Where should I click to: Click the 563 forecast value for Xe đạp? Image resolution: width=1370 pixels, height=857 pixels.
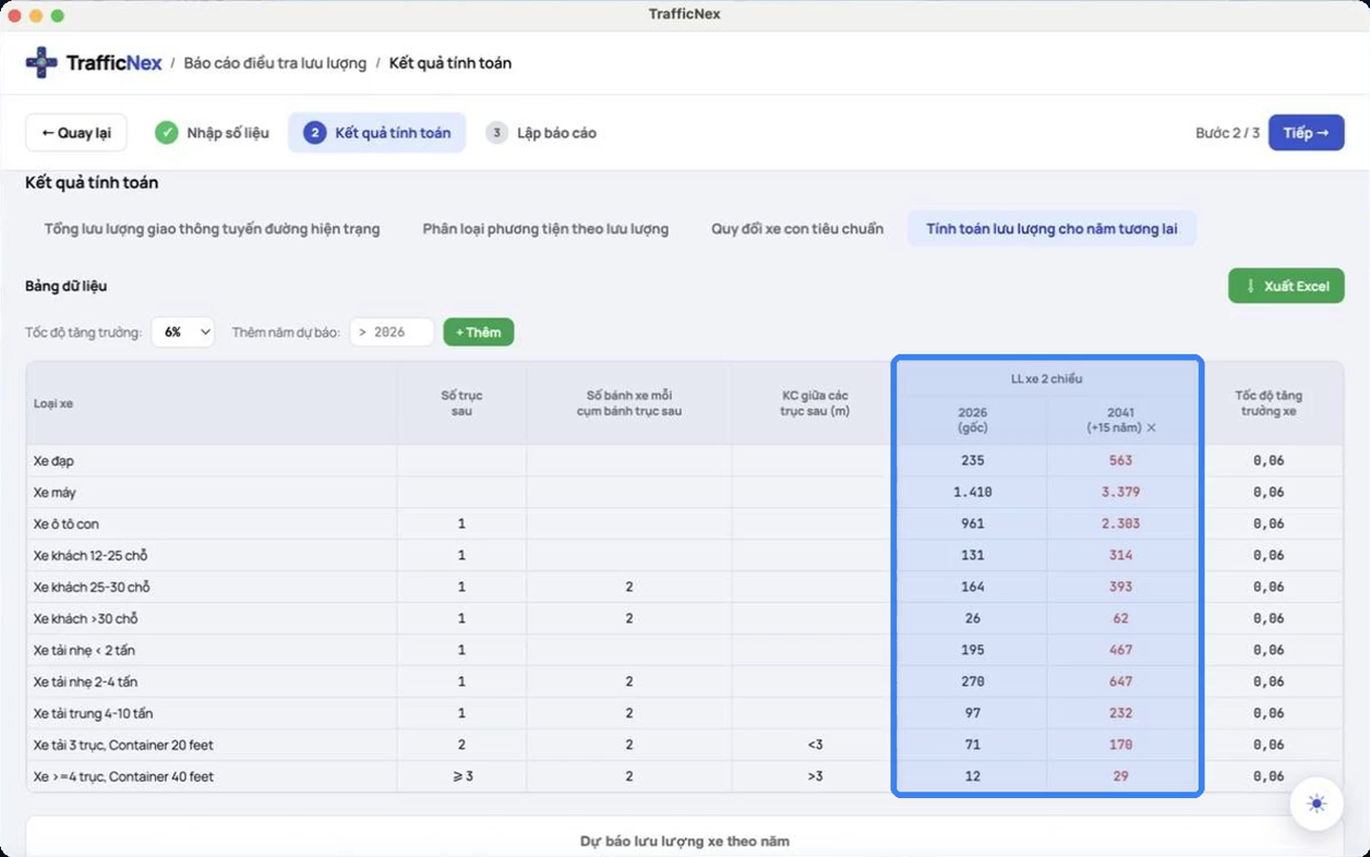[1121, 460]
